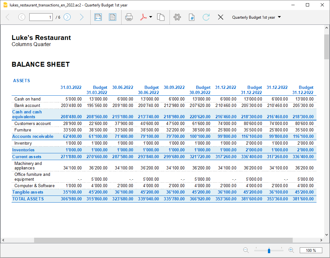Go to the first page arrow
The image size is (330, 258).
[8, 17]
